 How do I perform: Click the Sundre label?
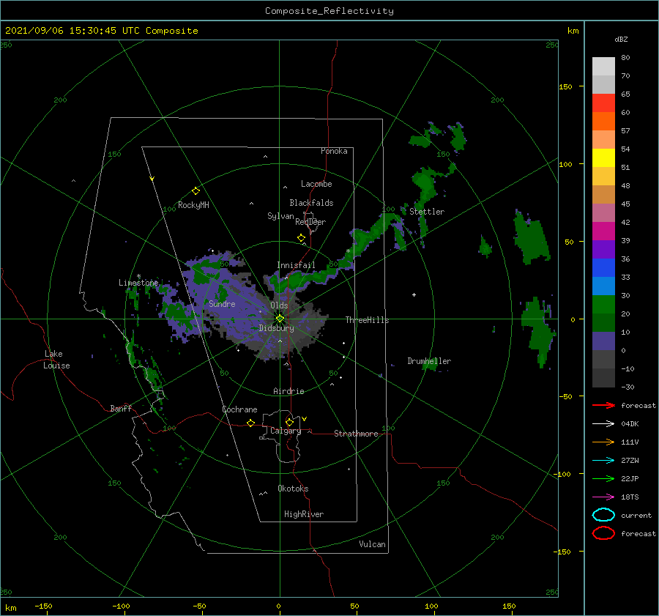(x=222, y=304)
